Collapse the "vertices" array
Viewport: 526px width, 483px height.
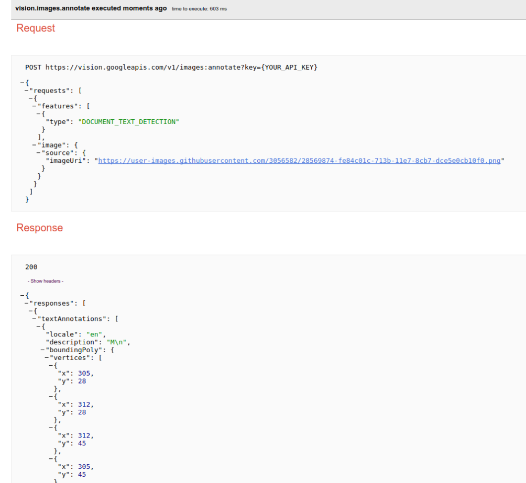[46, 357]
